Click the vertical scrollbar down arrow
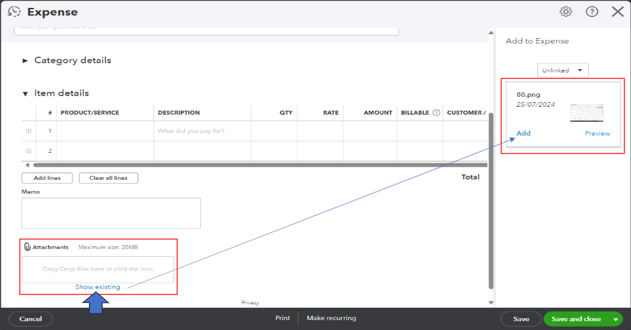631x330 pixels. [x=491, y=302]
